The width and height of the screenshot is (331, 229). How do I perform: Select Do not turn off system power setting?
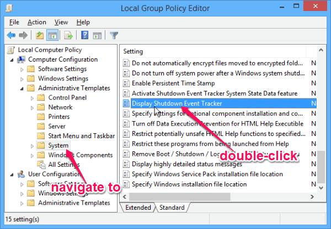point(218,73)
